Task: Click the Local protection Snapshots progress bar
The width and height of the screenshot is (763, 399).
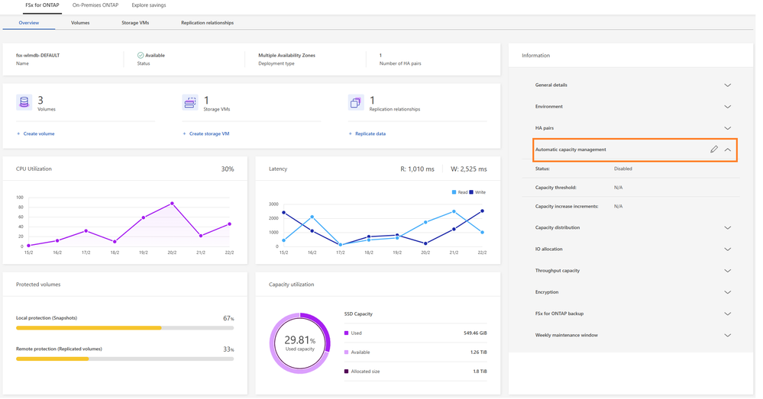Action: pyautogui.click(x=124, y=327)
